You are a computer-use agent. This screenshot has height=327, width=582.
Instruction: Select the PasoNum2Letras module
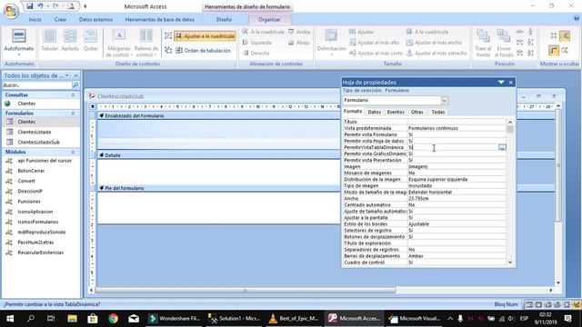coord(35,243)
